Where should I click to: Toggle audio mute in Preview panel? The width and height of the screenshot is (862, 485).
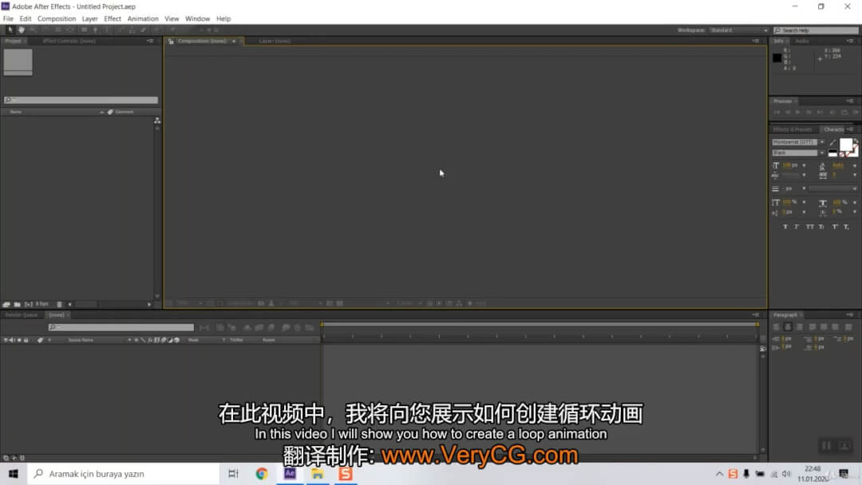tap(832, 112)
